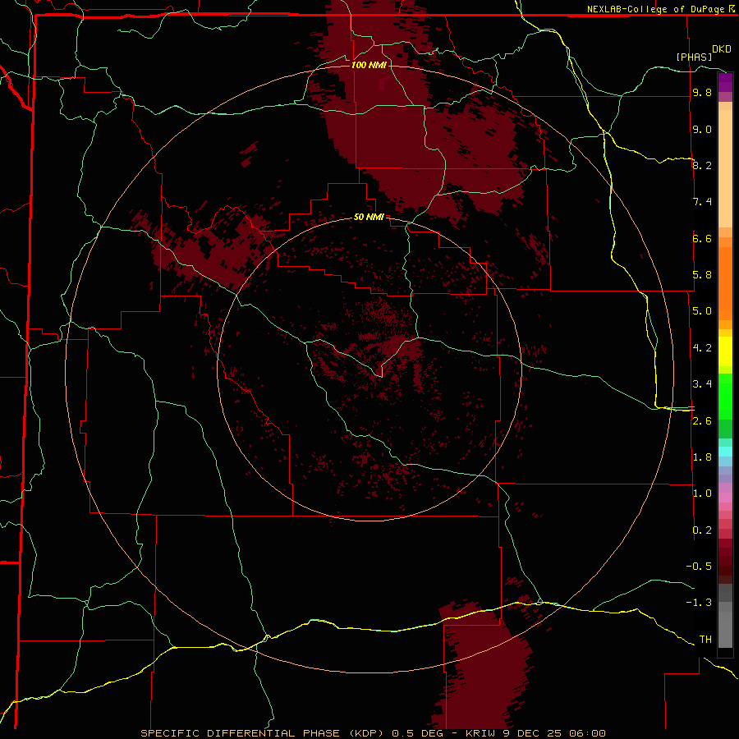Click the yellow band of the color scale
This screenshot has width=739, height=739.
click(725, 351)
